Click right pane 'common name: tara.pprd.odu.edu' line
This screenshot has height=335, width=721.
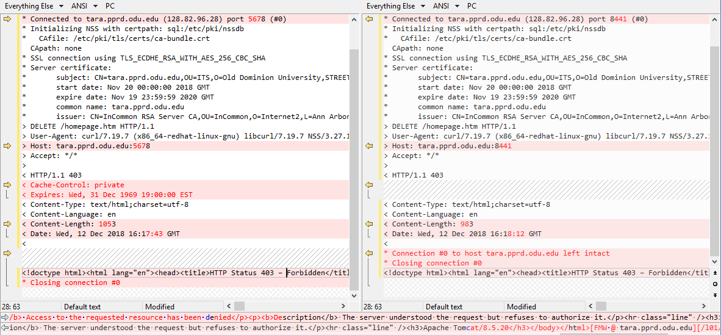(547, 107)
